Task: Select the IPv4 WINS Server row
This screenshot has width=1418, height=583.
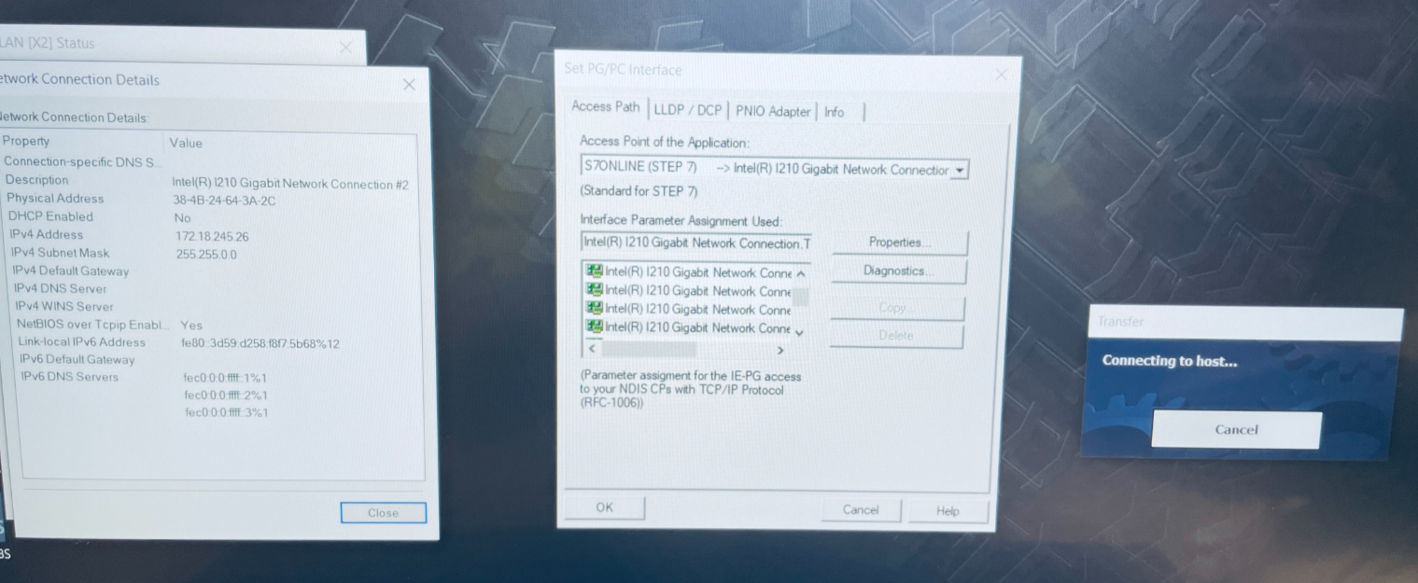Action: [x=215, y=307]
